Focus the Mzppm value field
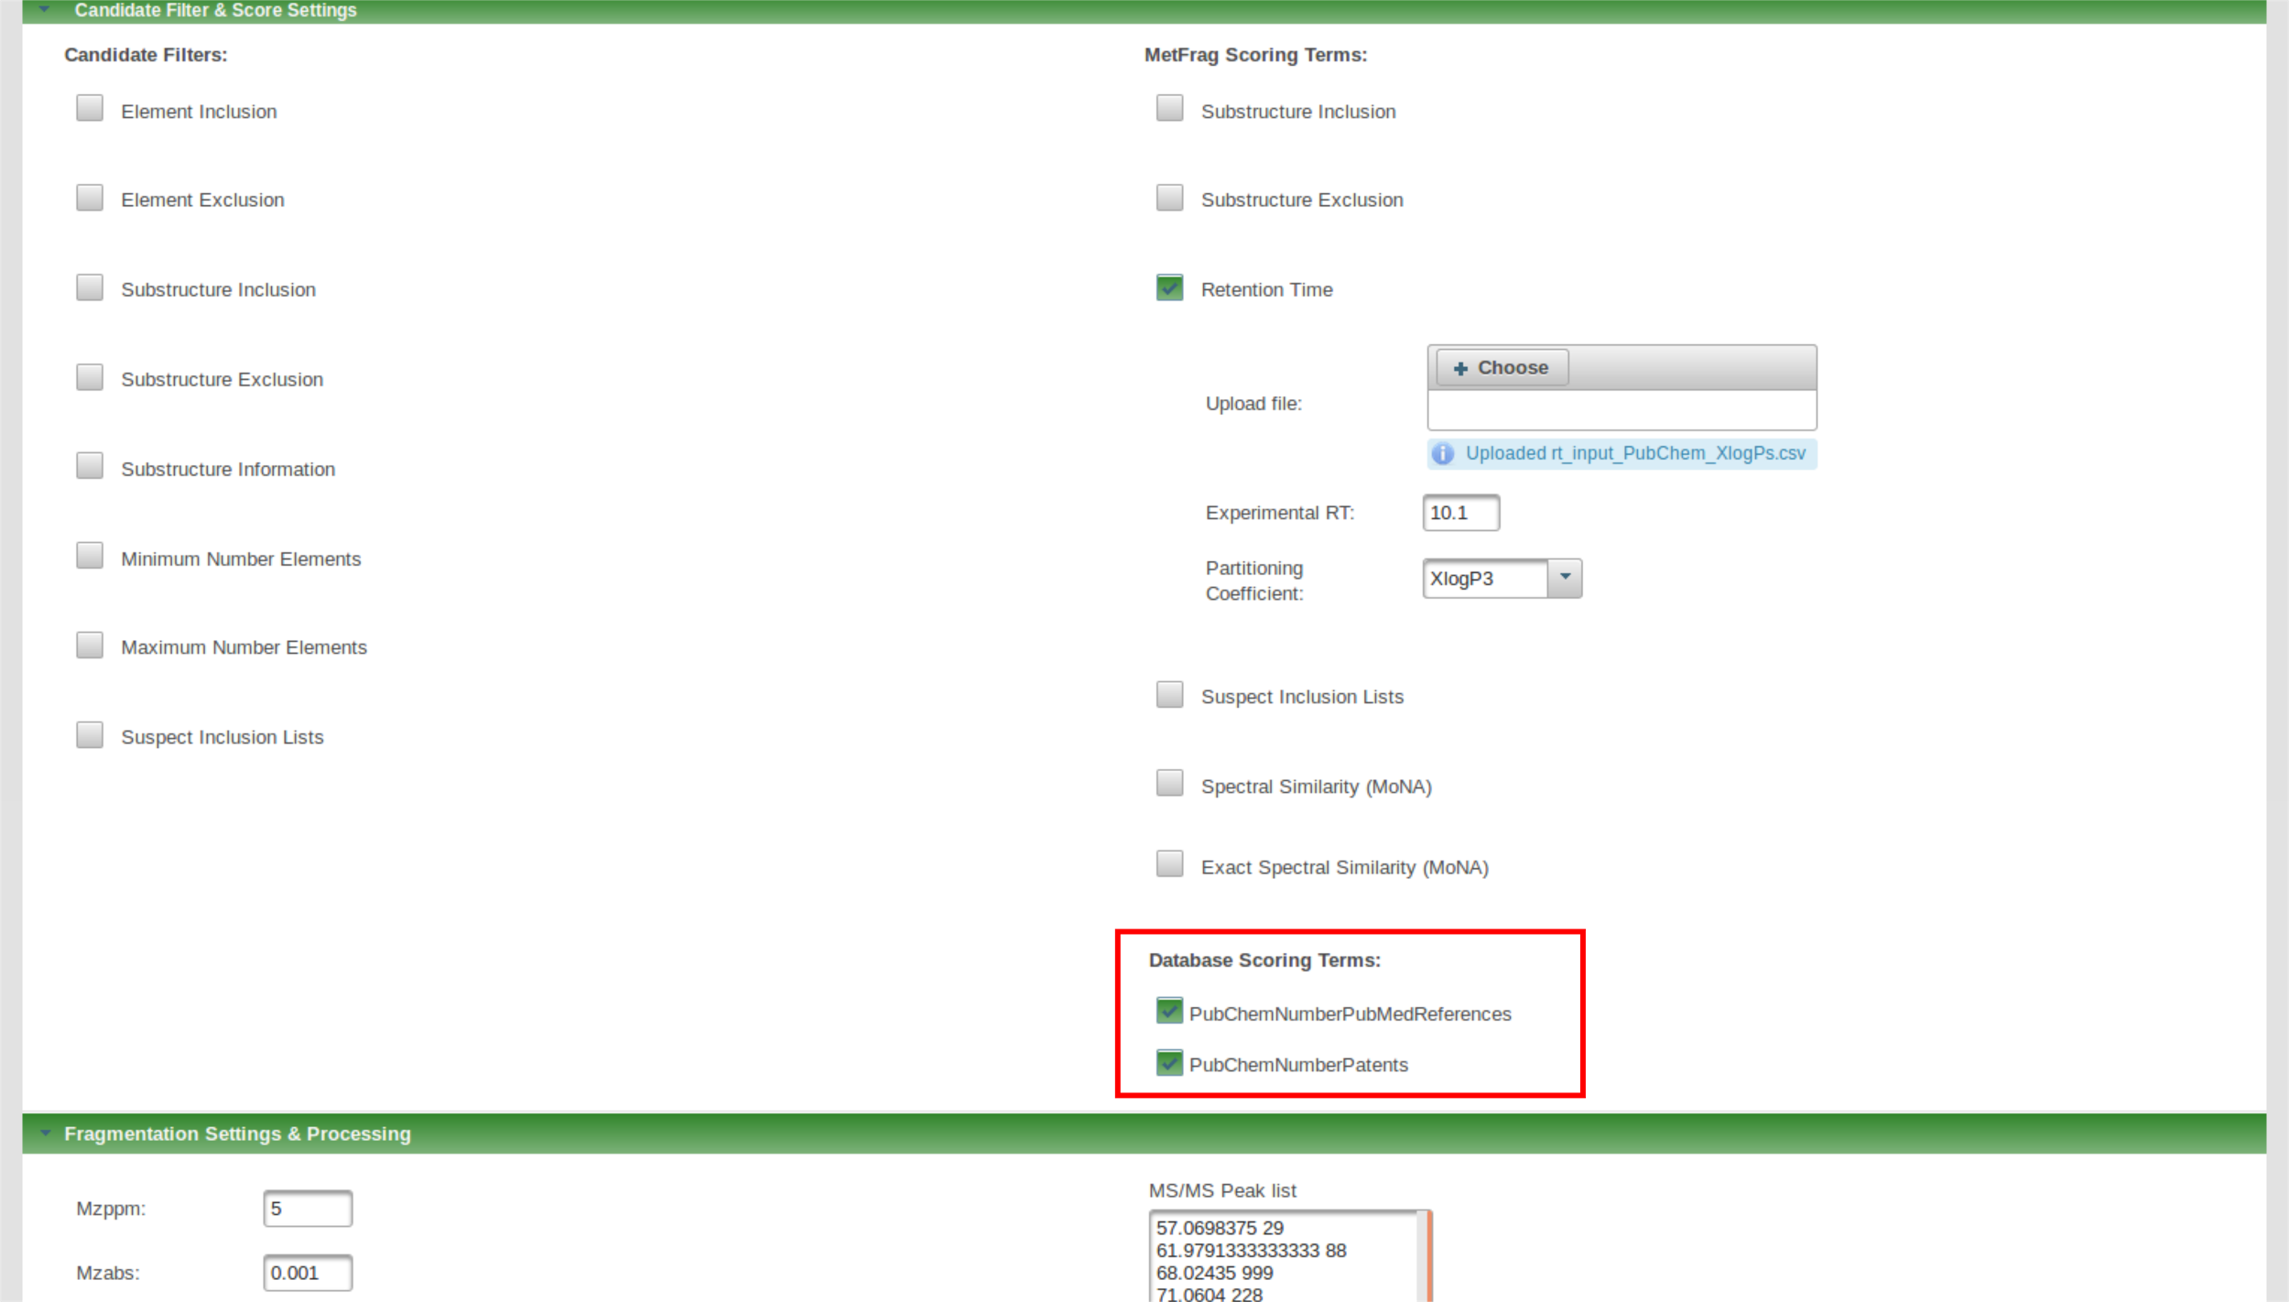Screen dimensions: 2289x1302 (x=308, y=1209)
